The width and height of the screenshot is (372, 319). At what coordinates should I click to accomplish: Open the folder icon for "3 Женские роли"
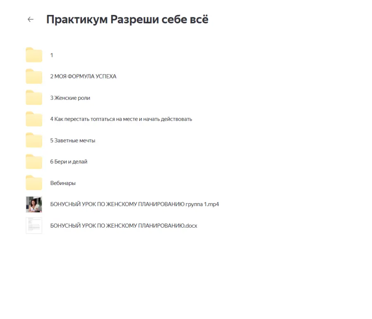click(34, 98)
